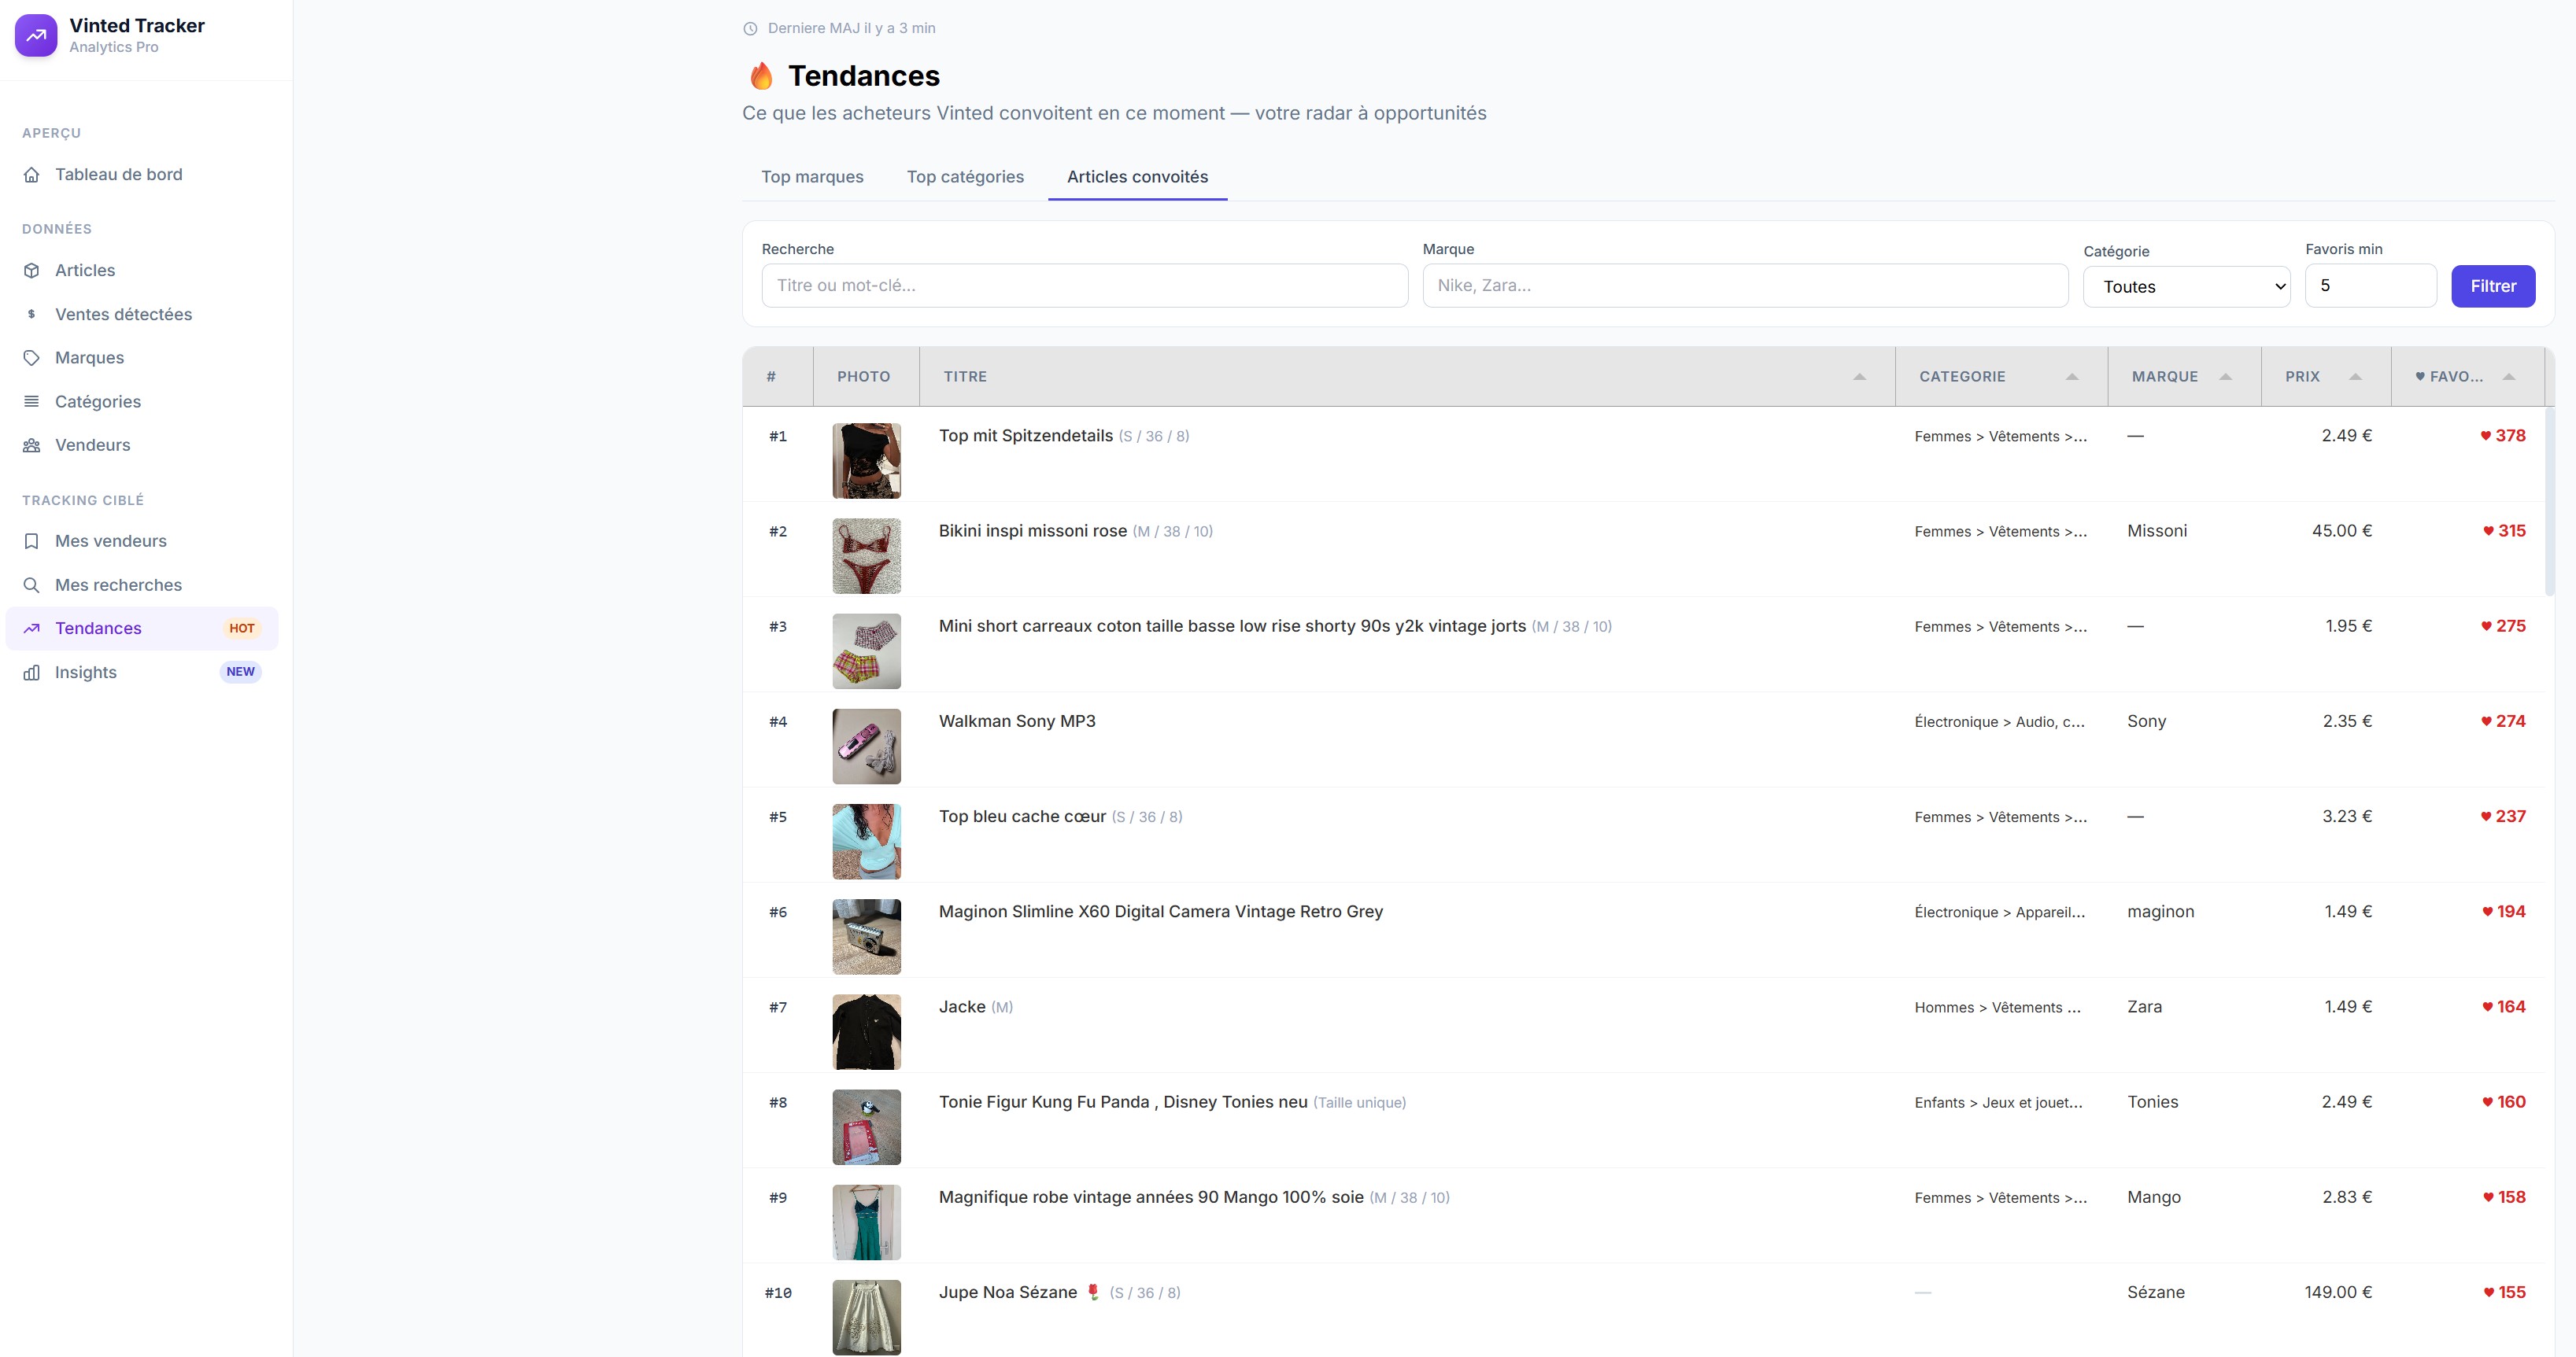Click the NEW badge on Insights

click(x=240, y=672)
